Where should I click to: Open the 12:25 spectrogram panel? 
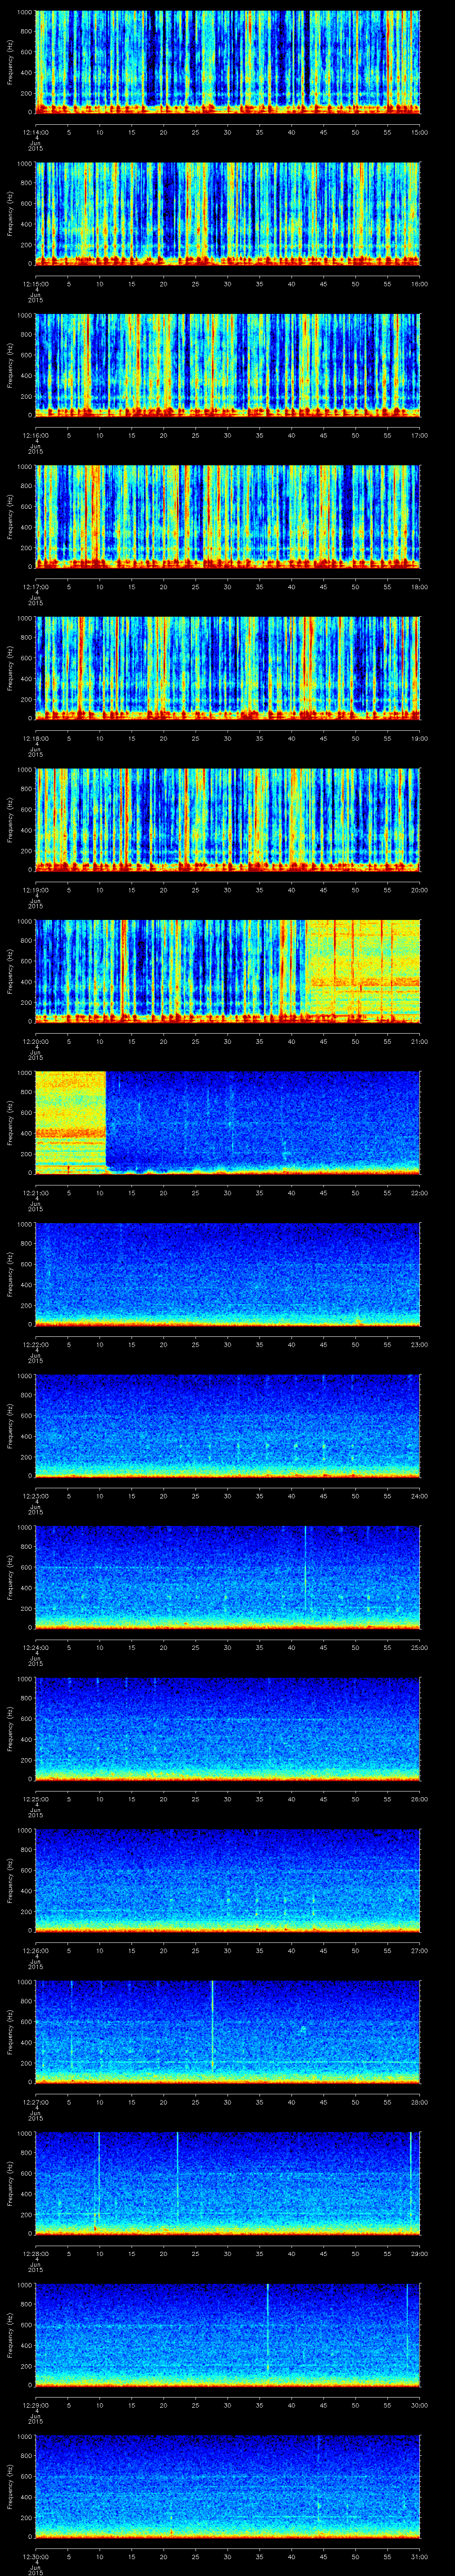point(228,1728)
